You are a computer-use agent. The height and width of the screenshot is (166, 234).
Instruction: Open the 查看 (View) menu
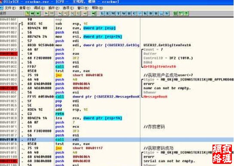click(24, 8)
